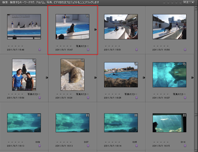This screenshot has width=198, height=152.
Task: Open the 以上 rating filter dropdown
Action: pos(189,2)
